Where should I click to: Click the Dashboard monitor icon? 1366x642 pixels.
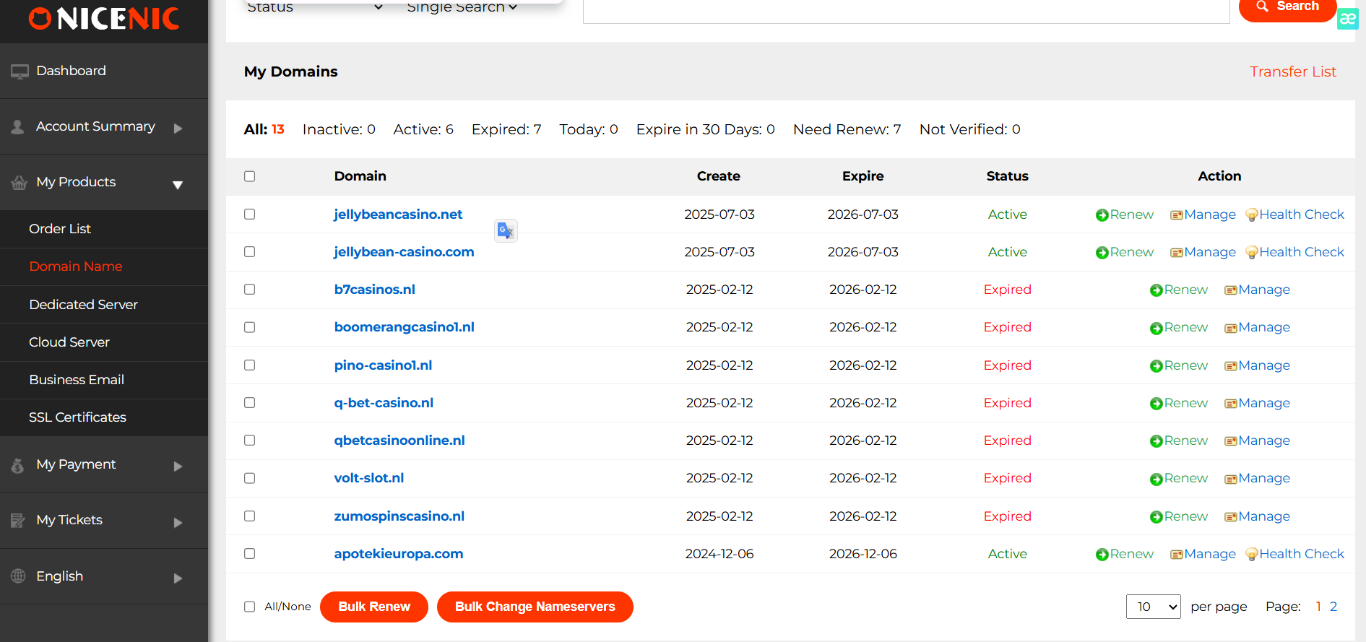[20, 71]
